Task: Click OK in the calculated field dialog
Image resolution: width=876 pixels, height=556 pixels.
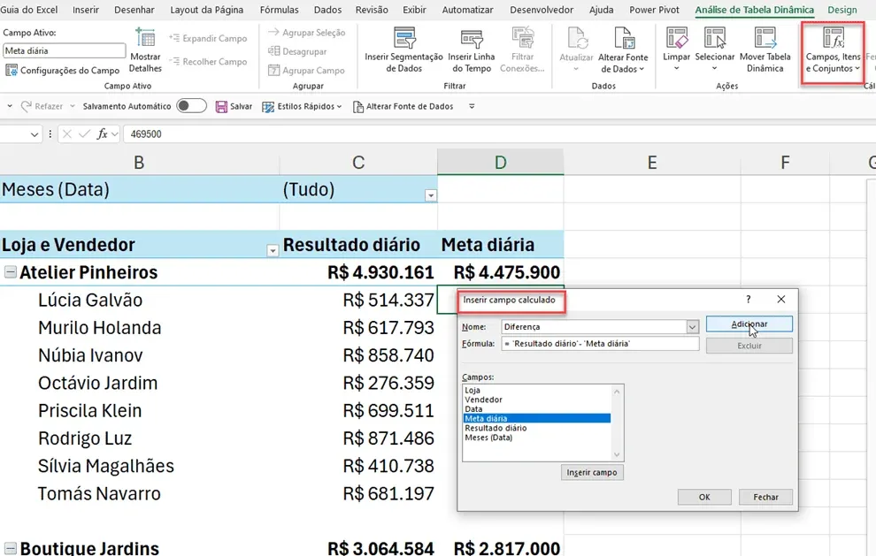Action: 704,497
